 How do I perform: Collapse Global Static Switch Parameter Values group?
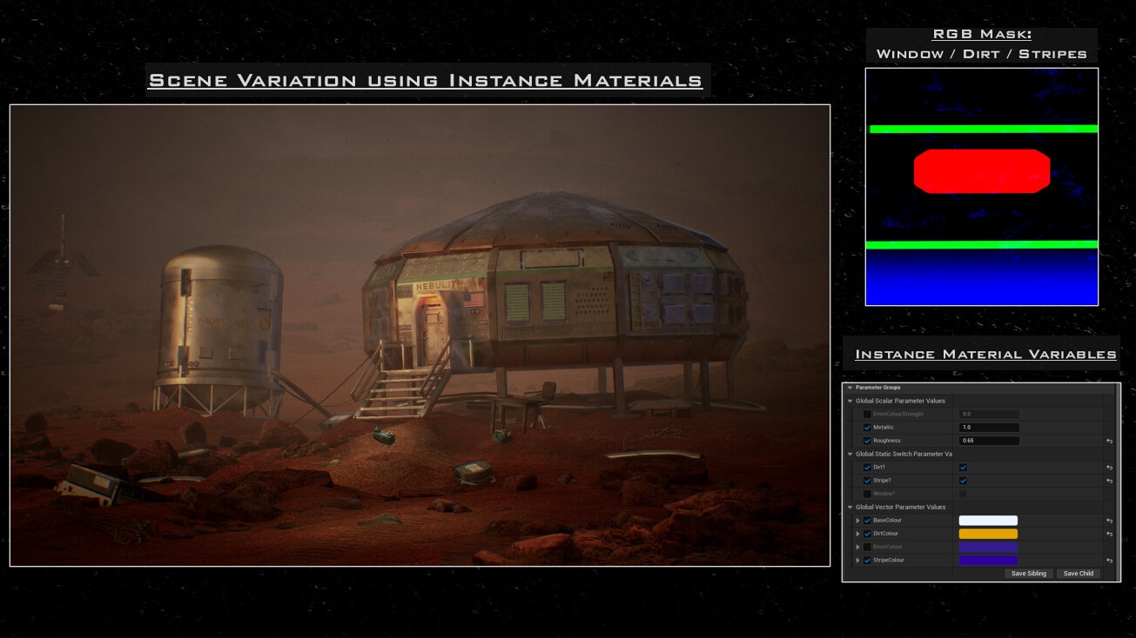click(850, 454)
